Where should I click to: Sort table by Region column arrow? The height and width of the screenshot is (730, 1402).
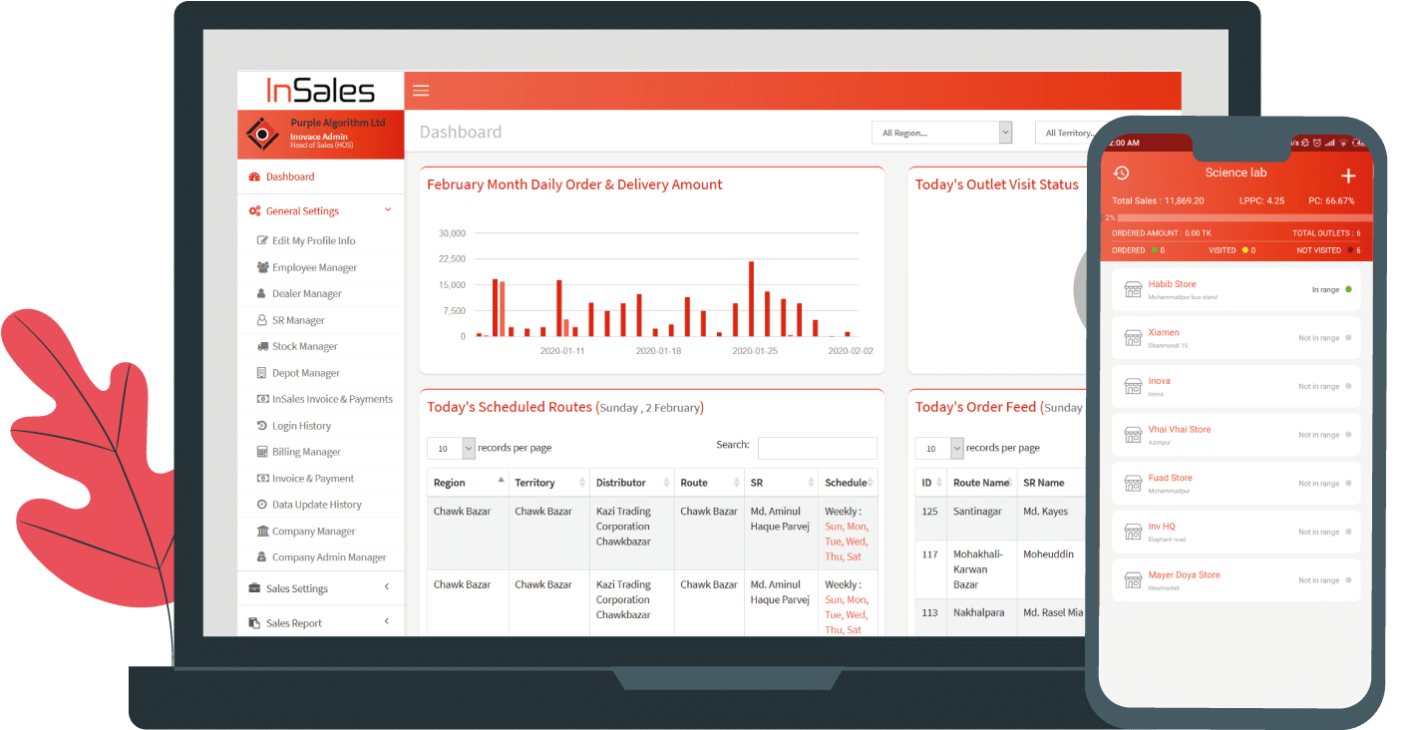point(501,482)
